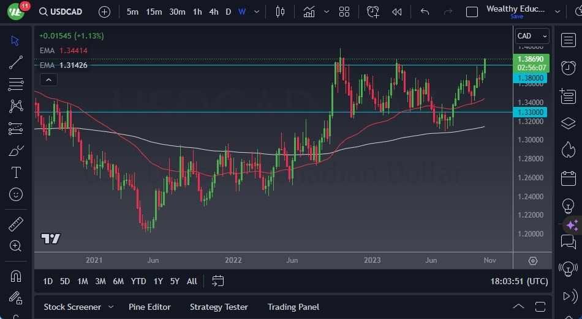
Task: Open the Strategy Tester tab
Action: pyautogui.click(x=219, y=307)
